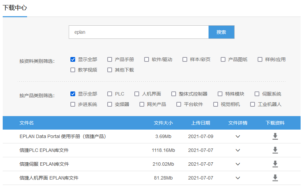Download 信捷人机界面 EPLAN库文件
This screenshot has height=190, width=304.
pyautogui.click(x=275, y=178)
